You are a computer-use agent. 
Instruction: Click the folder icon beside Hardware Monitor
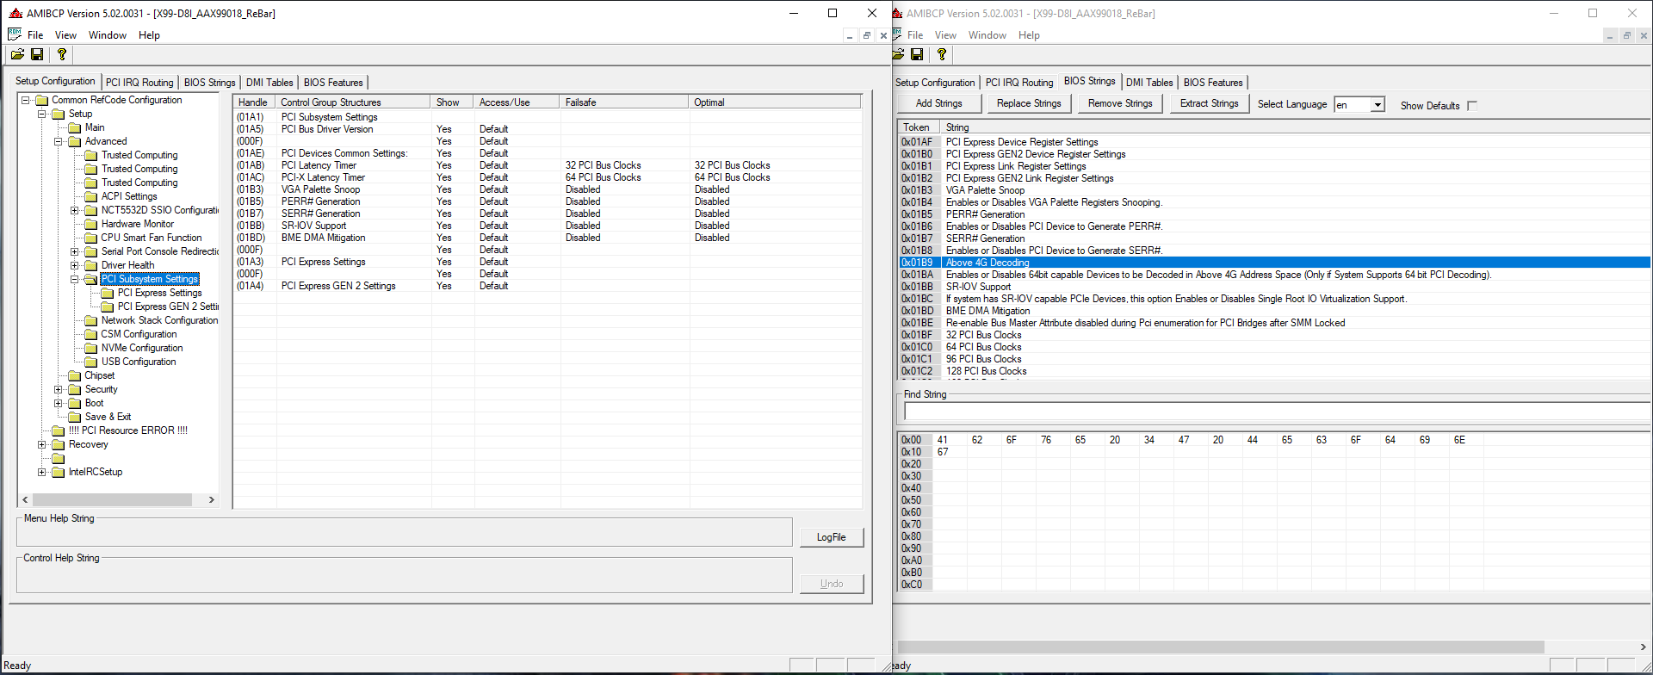[x=91, y=224]
